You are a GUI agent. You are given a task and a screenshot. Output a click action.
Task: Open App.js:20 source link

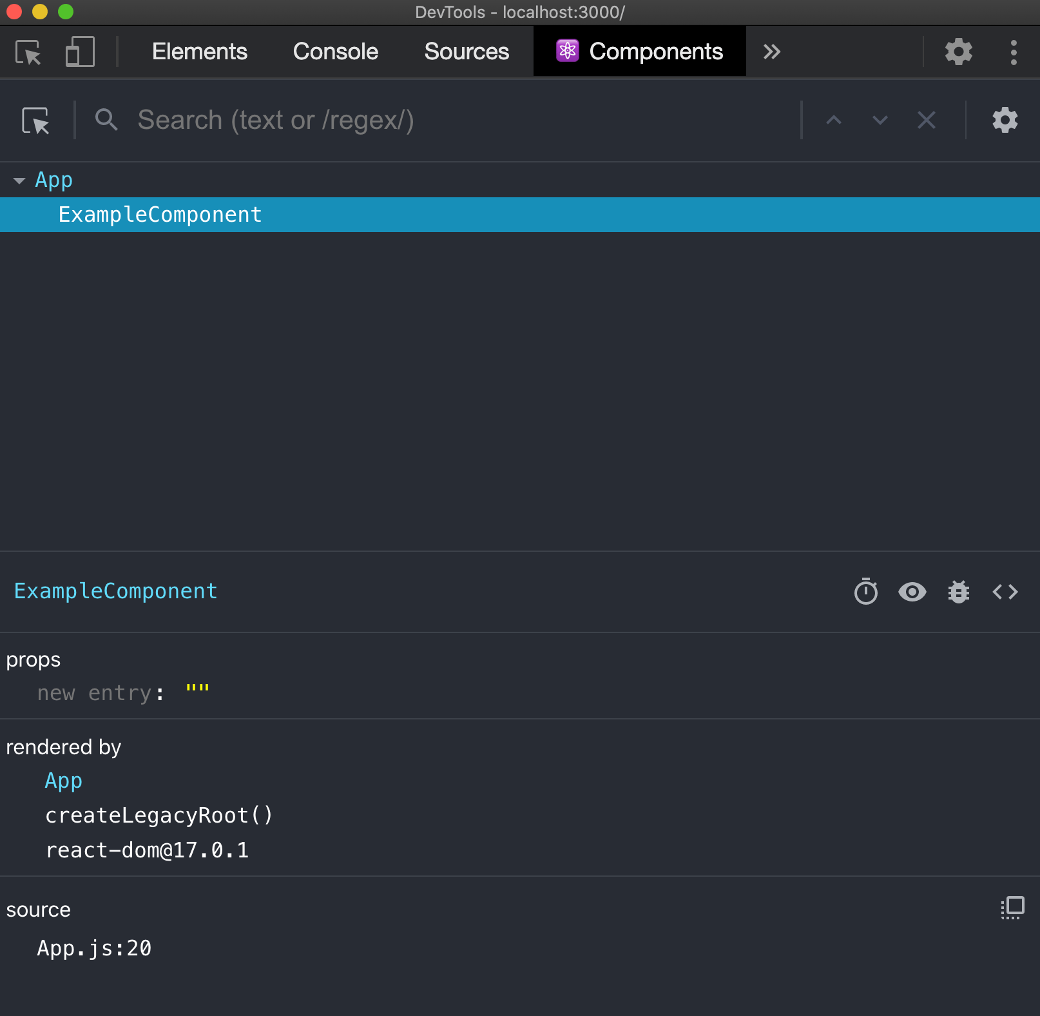tap(94, 948)
